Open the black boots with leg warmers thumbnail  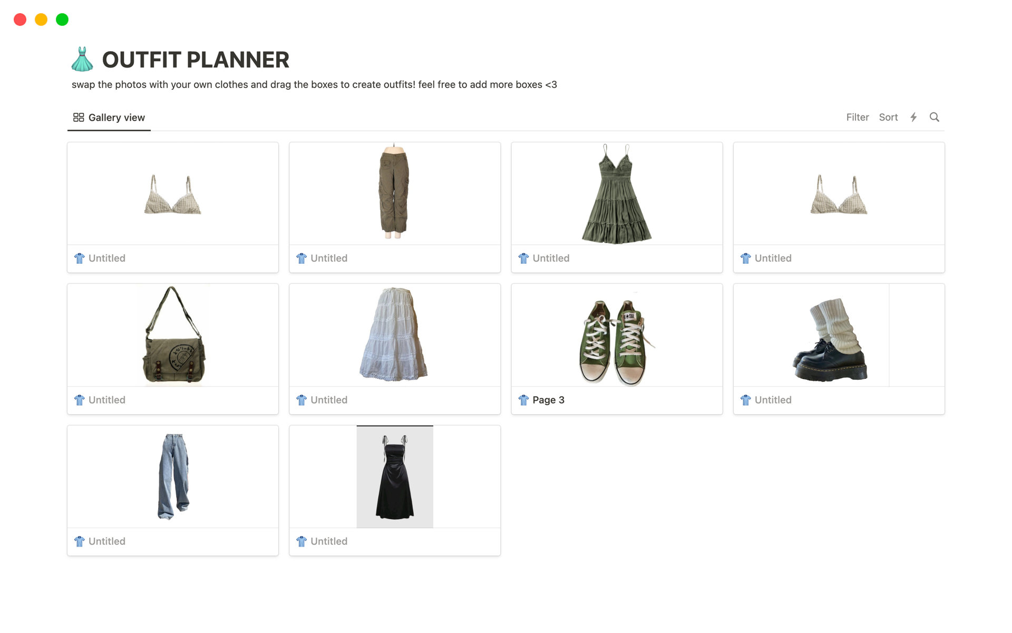[839, 335]
